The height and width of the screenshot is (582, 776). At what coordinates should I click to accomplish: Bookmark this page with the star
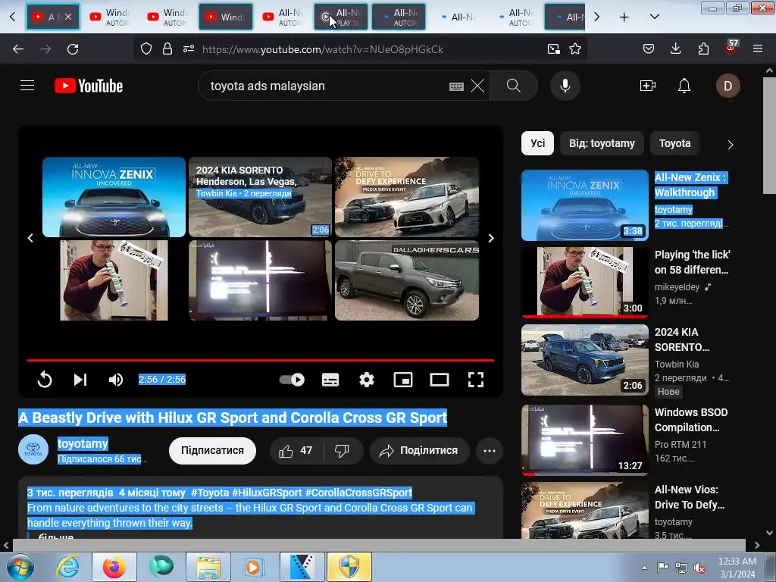click(575, 49)
